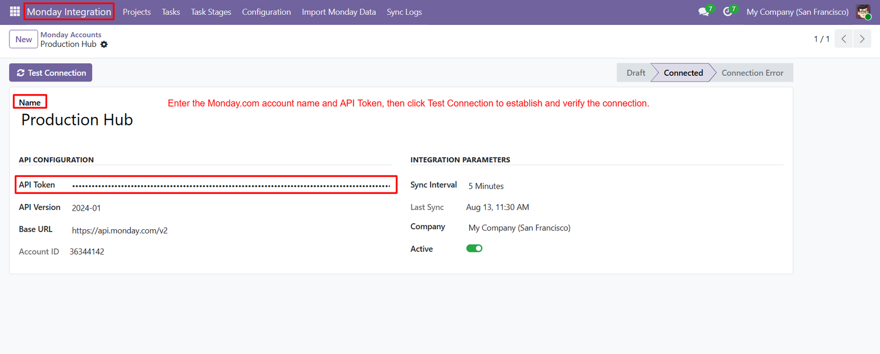This screenshot has width=880, height=354.
Task: Open the Projects menu
Action: coord(136,12)
